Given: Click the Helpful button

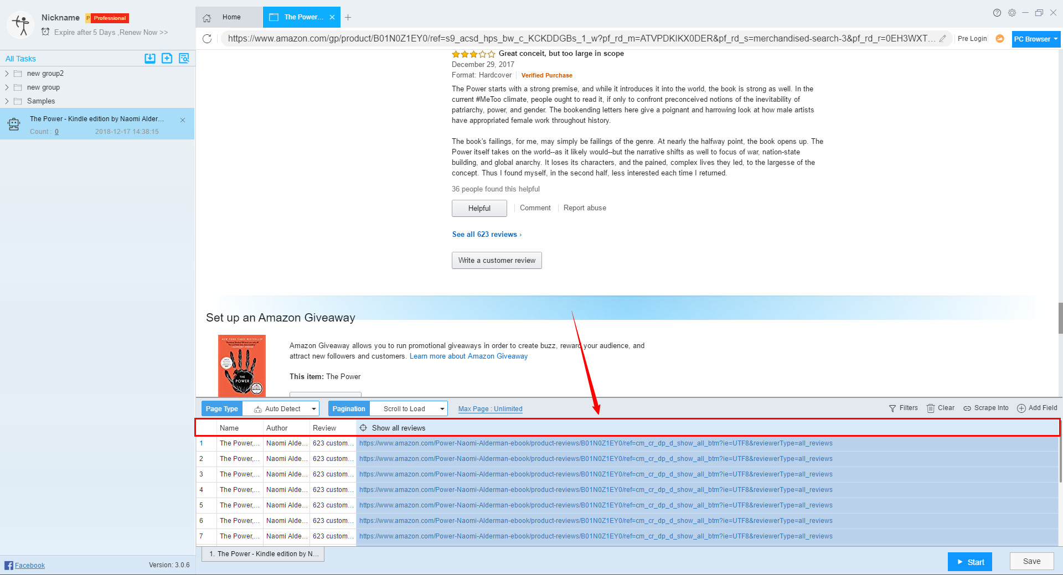Looking at the screenshot, I should point(479,208).
